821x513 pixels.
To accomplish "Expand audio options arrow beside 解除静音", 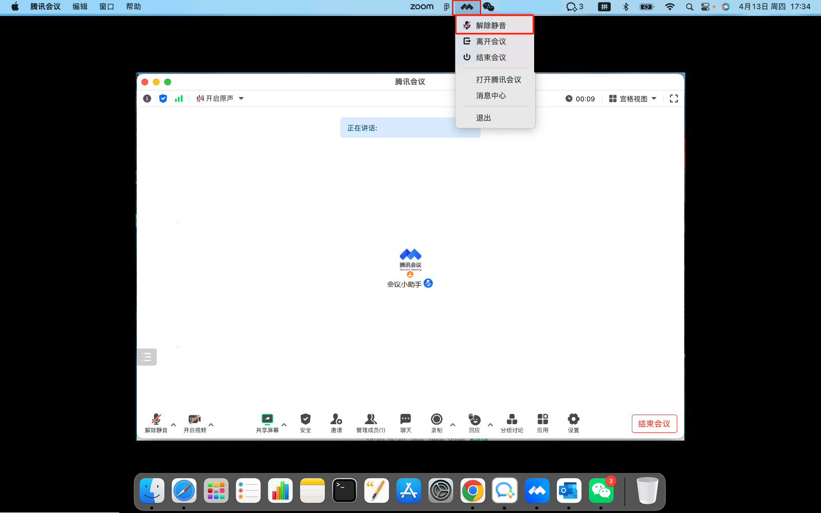I will click(174, 425).
